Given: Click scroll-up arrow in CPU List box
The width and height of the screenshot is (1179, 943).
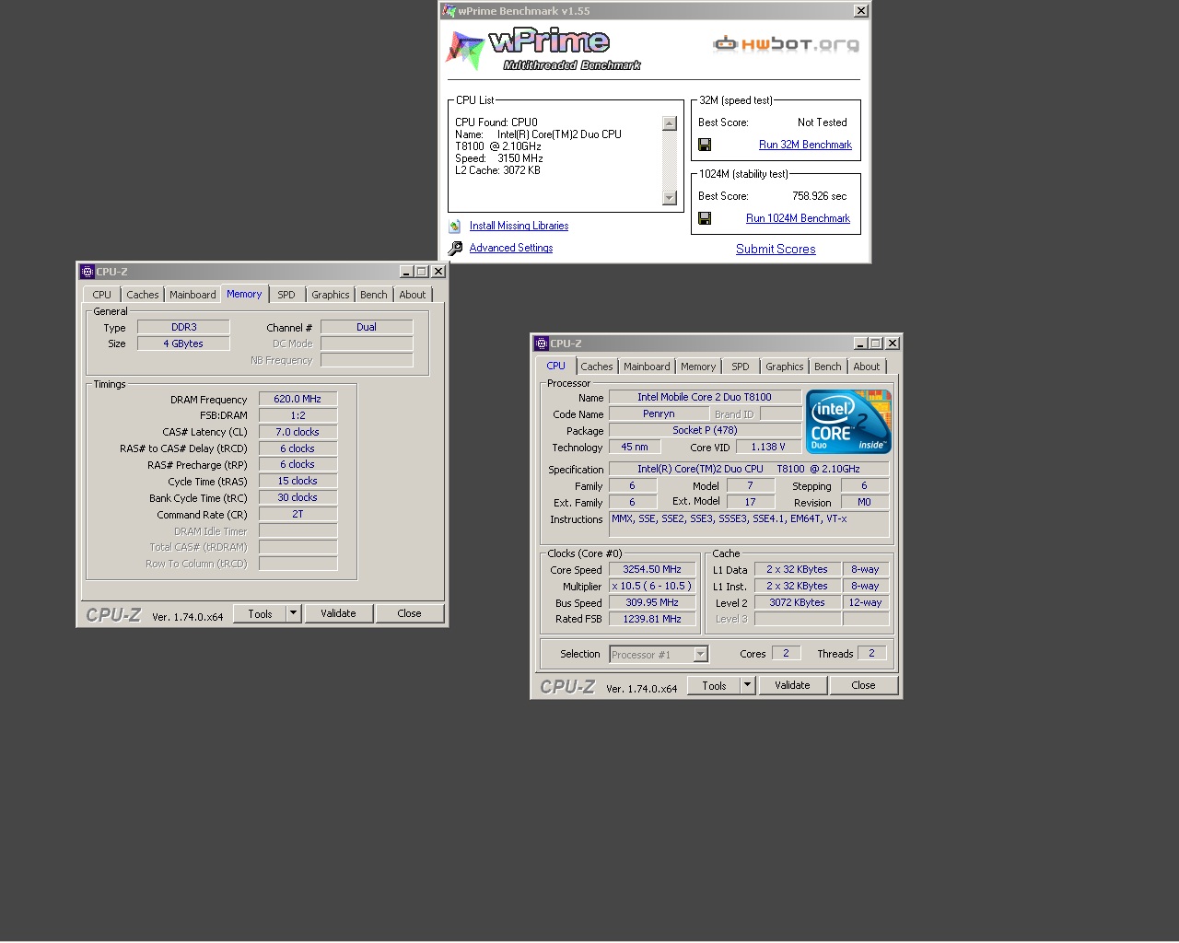Looking at the screenshot, I should [x=670, y=123].
